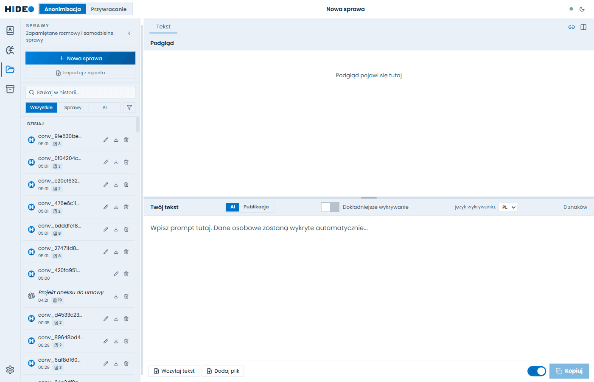This screenshot has height=382, width=594.
Task: Click the Szukaj w historii search field
Action: click(80, 93)
